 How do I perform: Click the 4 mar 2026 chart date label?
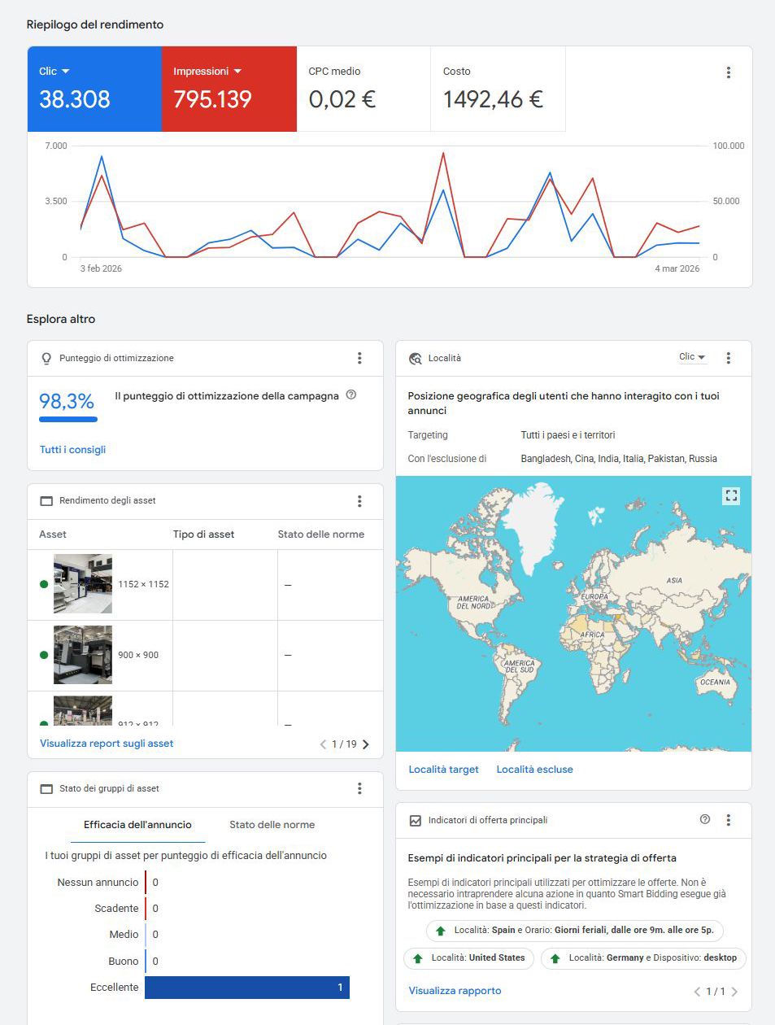(x=677, y=268)
